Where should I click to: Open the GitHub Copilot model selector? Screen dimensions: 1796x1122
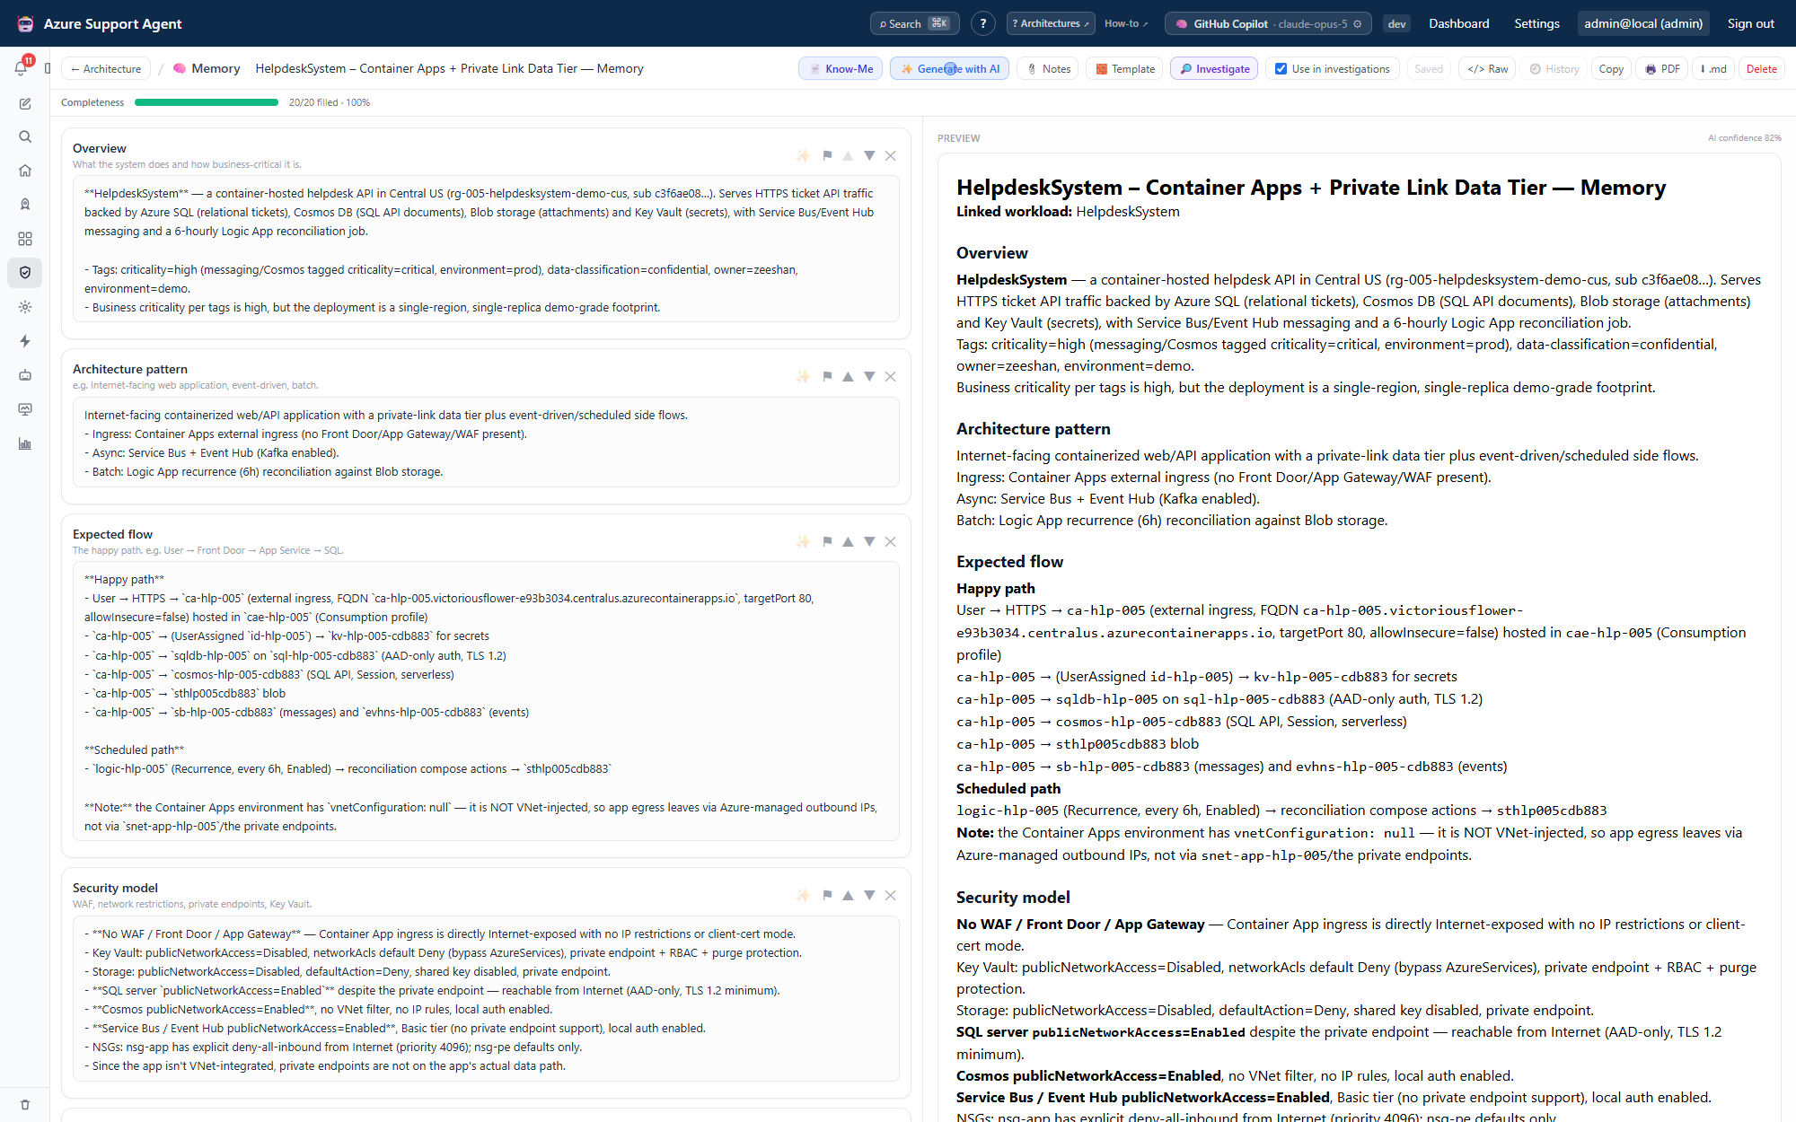(1268, 24)
